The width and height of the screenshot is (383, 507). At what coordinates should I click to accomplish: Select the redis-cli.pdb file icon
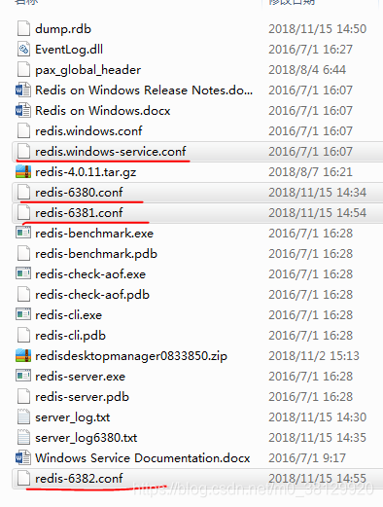[23, 336]
